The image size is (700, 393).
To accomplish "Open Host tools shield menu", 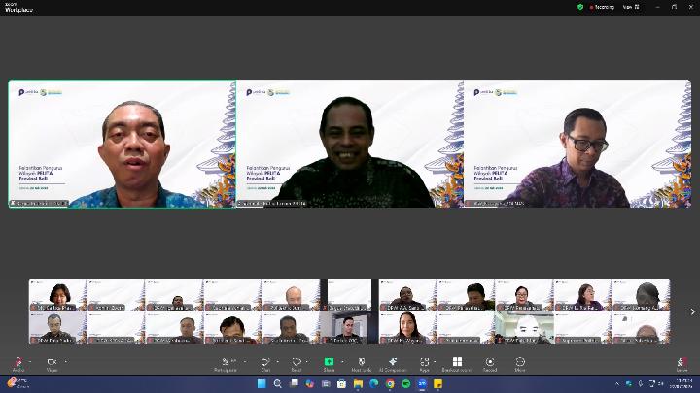I will point(361,364).
